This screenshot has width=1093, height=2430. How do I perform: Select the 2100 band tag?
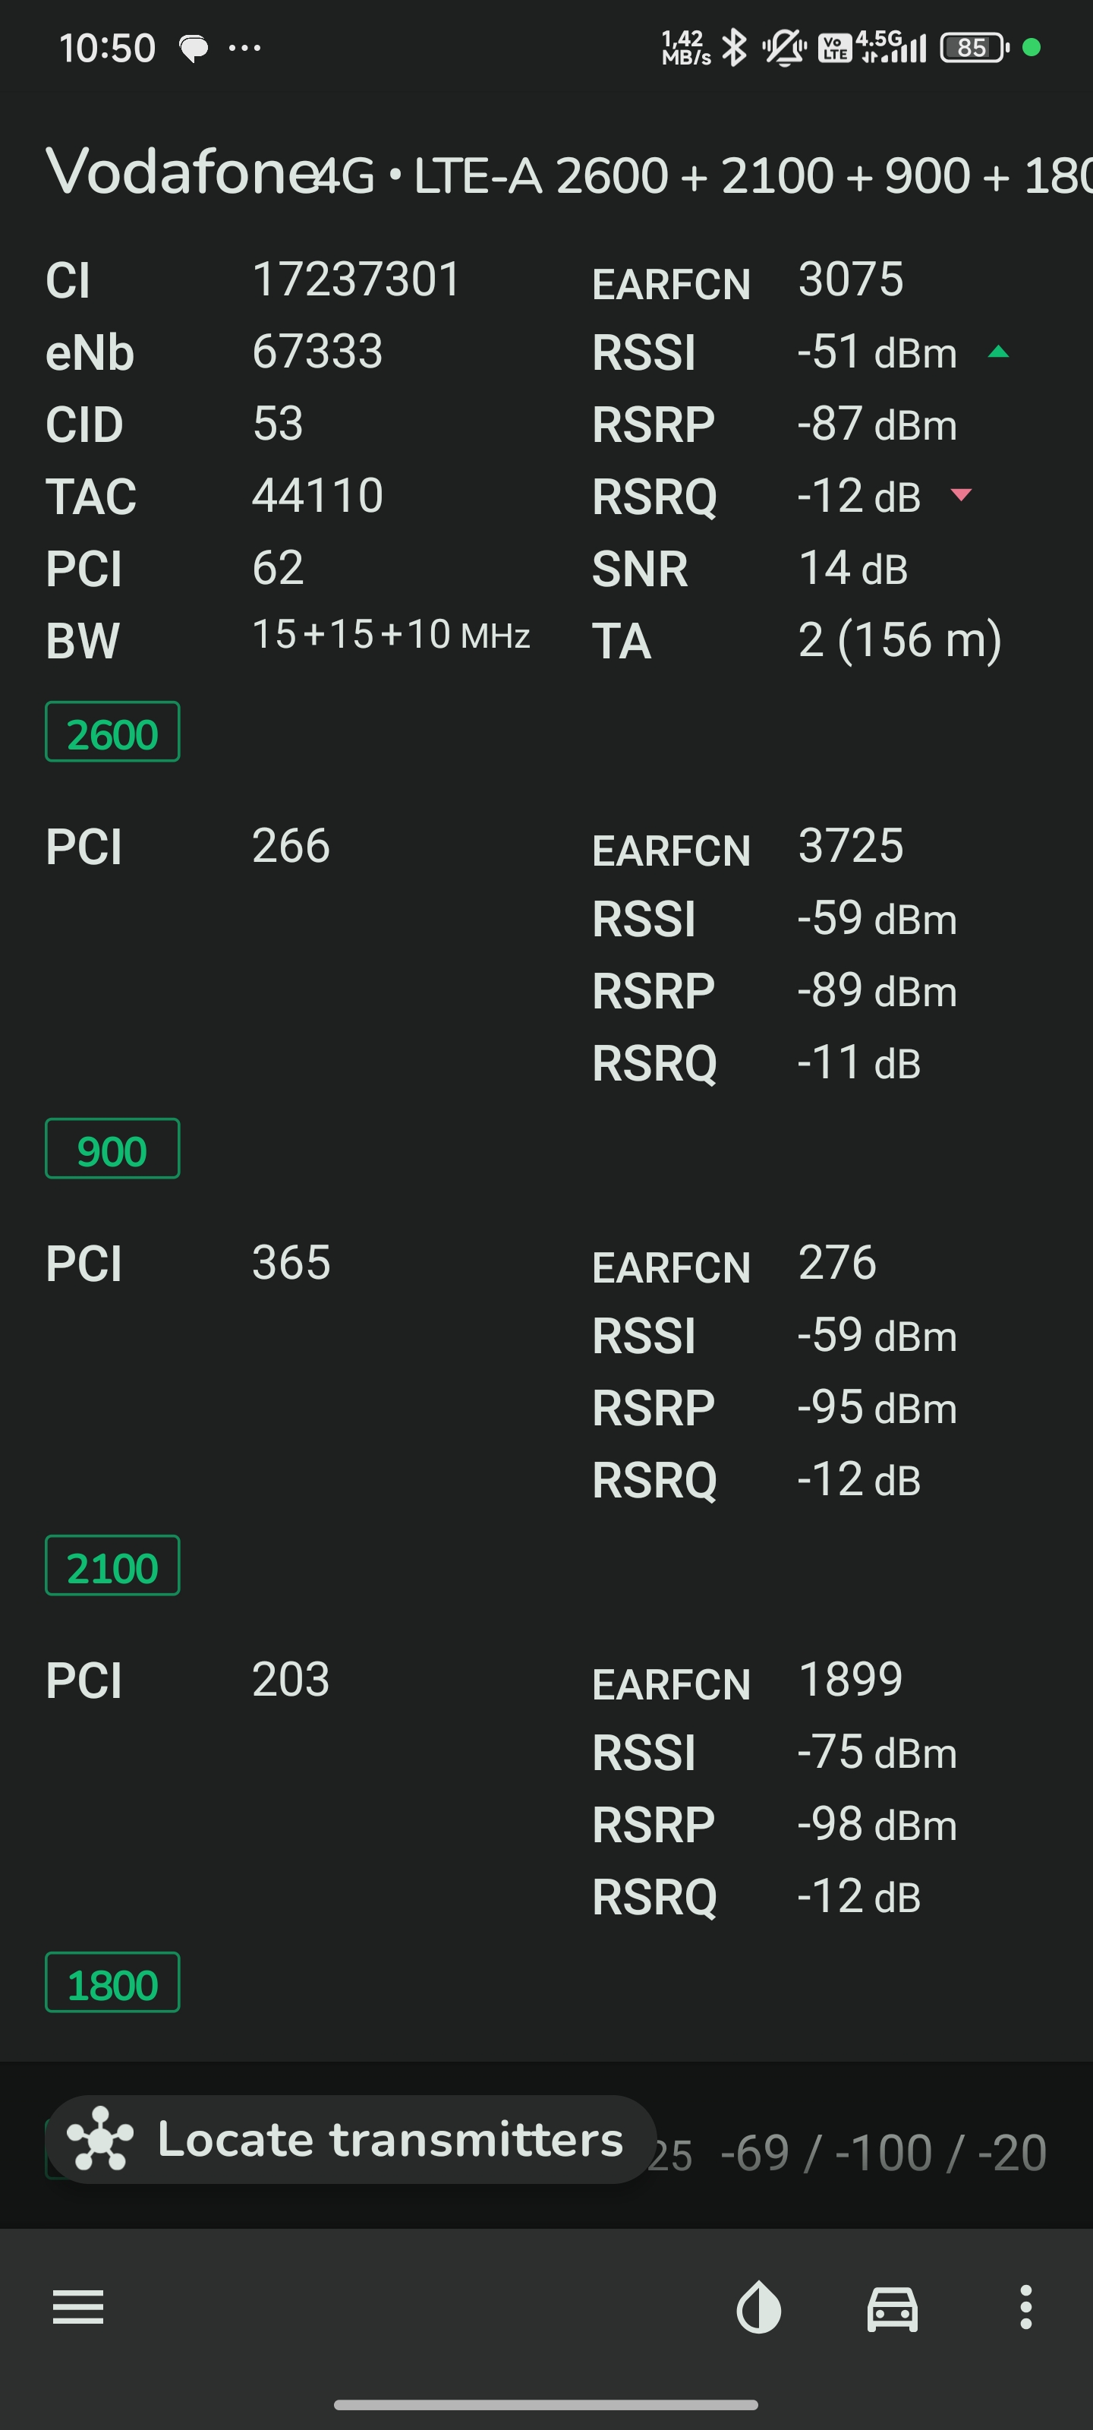(x=112, y=1566)
